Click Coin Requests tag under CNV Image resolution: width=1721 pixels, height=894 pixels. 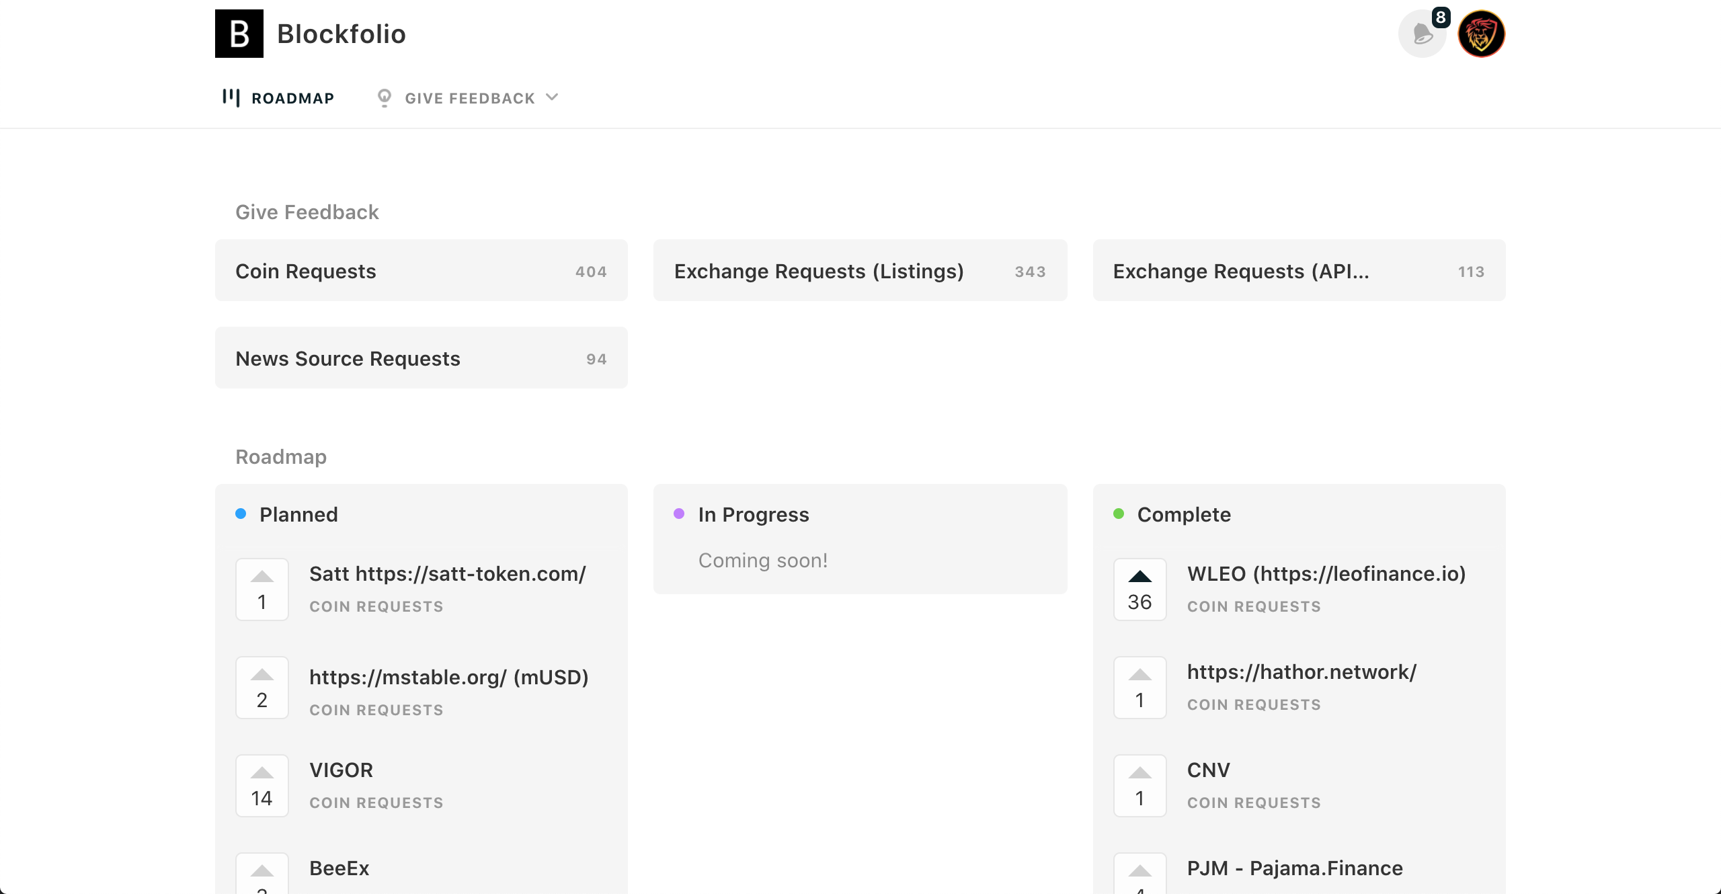pyautogui.click(x=1254, y=803)
